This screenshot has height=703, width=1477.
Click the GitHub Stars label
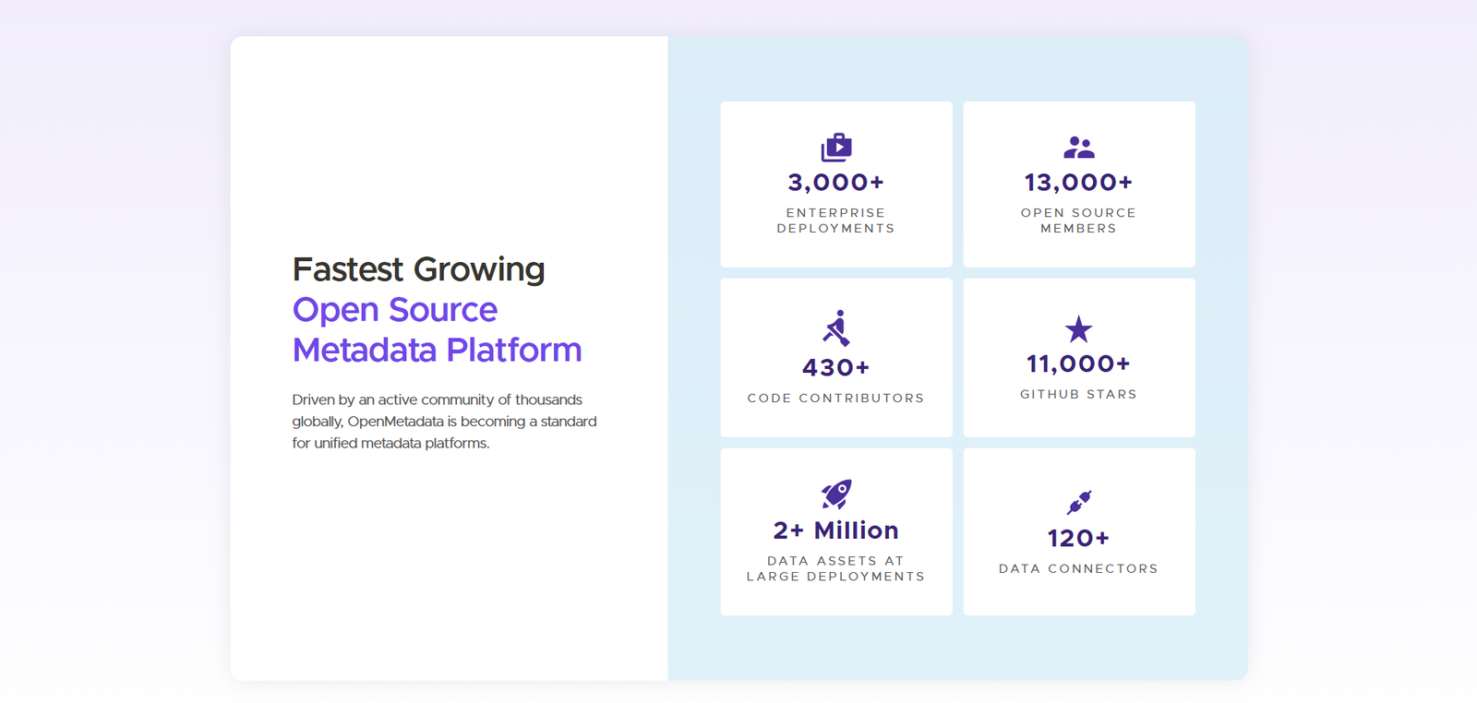click(x=1078, y=395)
